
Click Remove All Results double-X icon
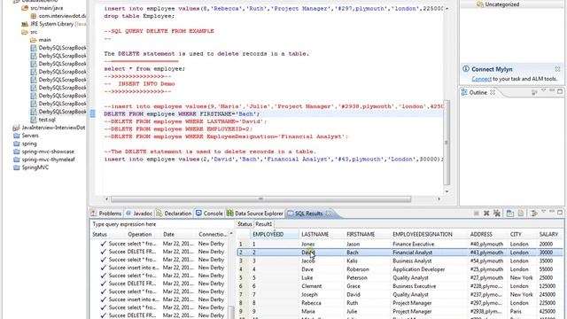point(497,214)
